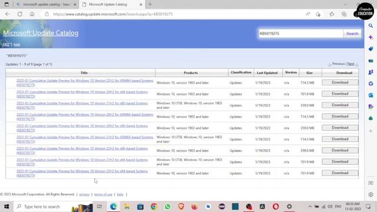377x212 pixels.
Task: Open the 21H2 x64-based Systems update title link
Action: [x=82, y=162]
